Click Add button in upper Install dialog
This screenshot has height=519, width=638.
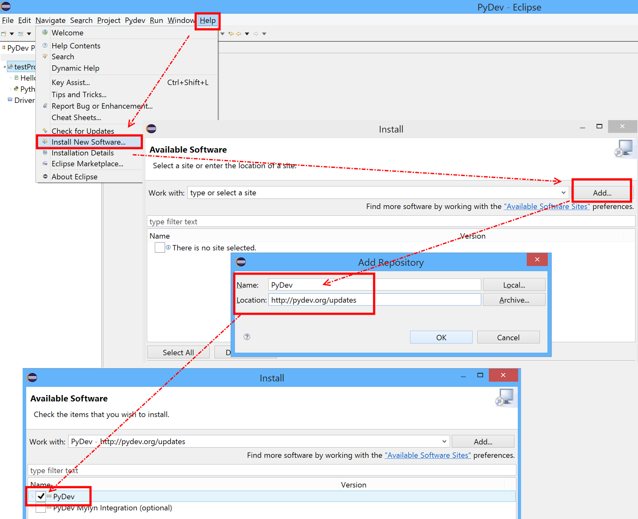602,193
